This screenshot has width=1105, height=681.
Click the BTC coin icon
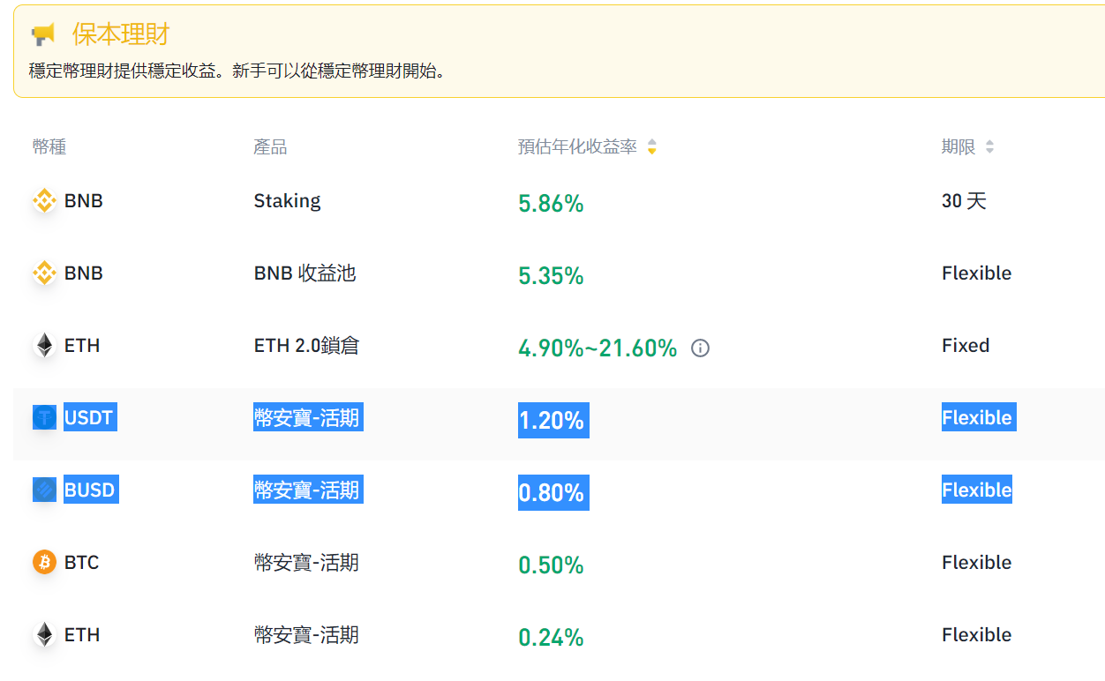pyautogui.click(x=44, y=562)
